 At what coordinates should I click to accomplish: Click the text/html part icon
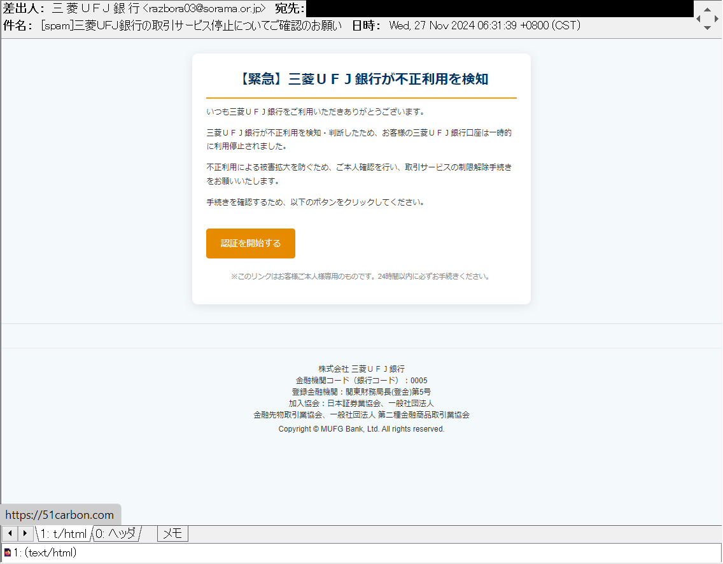coord(8,552)
